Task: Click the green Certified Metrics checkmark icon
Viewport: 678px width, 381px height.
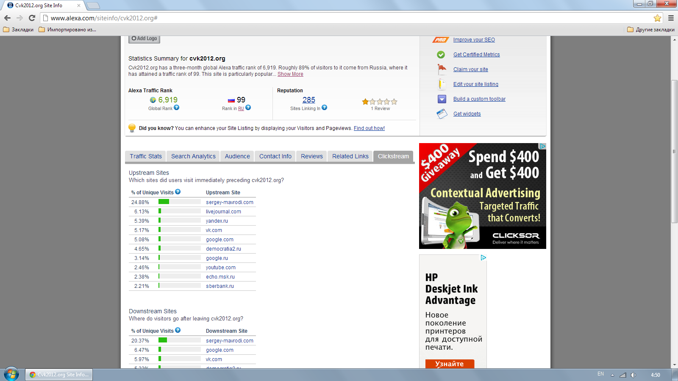Action: pos(441,55)
